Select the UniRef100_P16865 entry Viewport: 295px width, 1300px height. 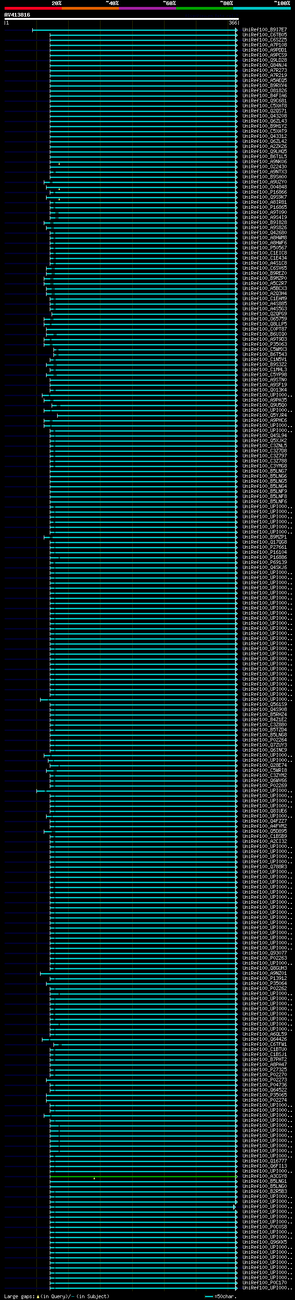pyautogui.click(x=264, y=208)
